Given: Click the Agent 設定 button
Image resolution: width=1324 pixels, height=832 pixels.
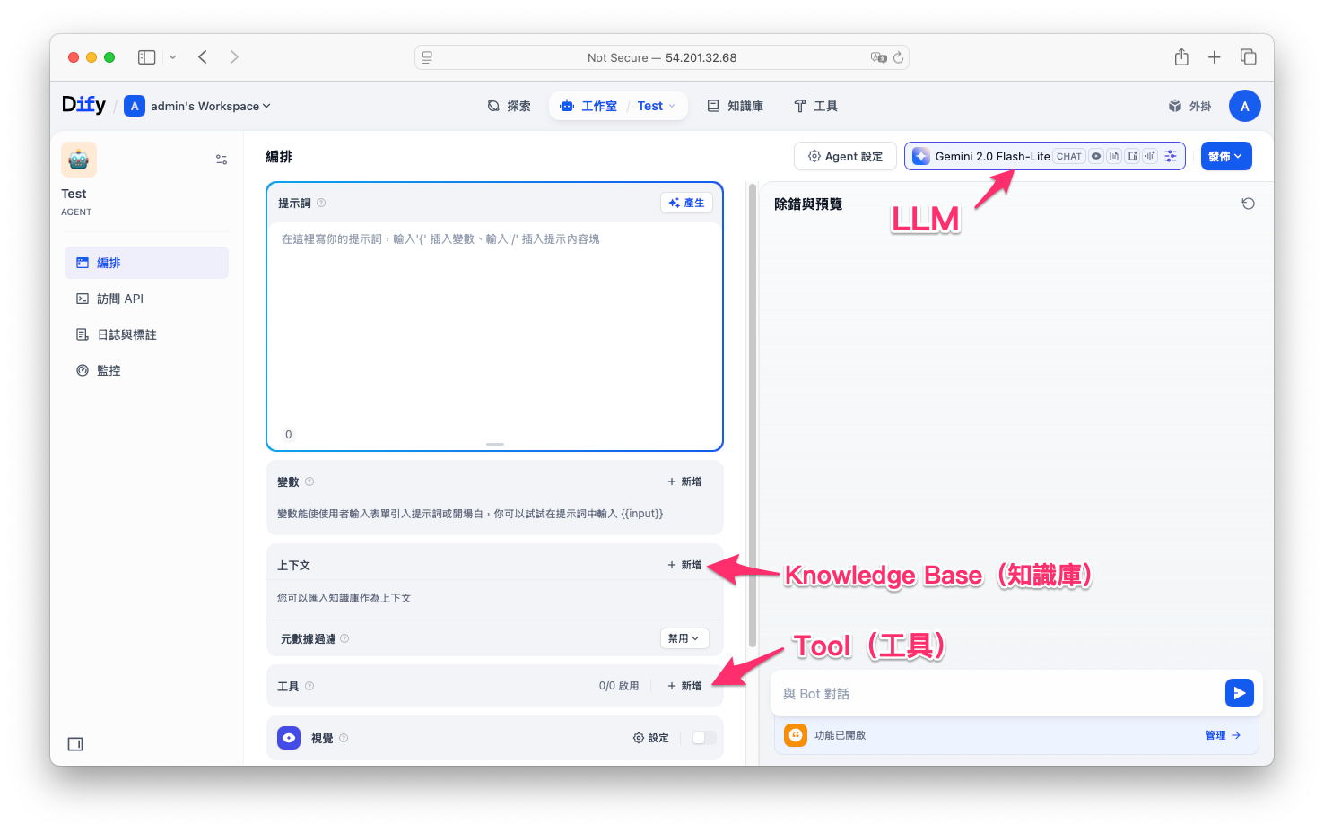Looking at the screenshot, I should click(x=845, y=156).
